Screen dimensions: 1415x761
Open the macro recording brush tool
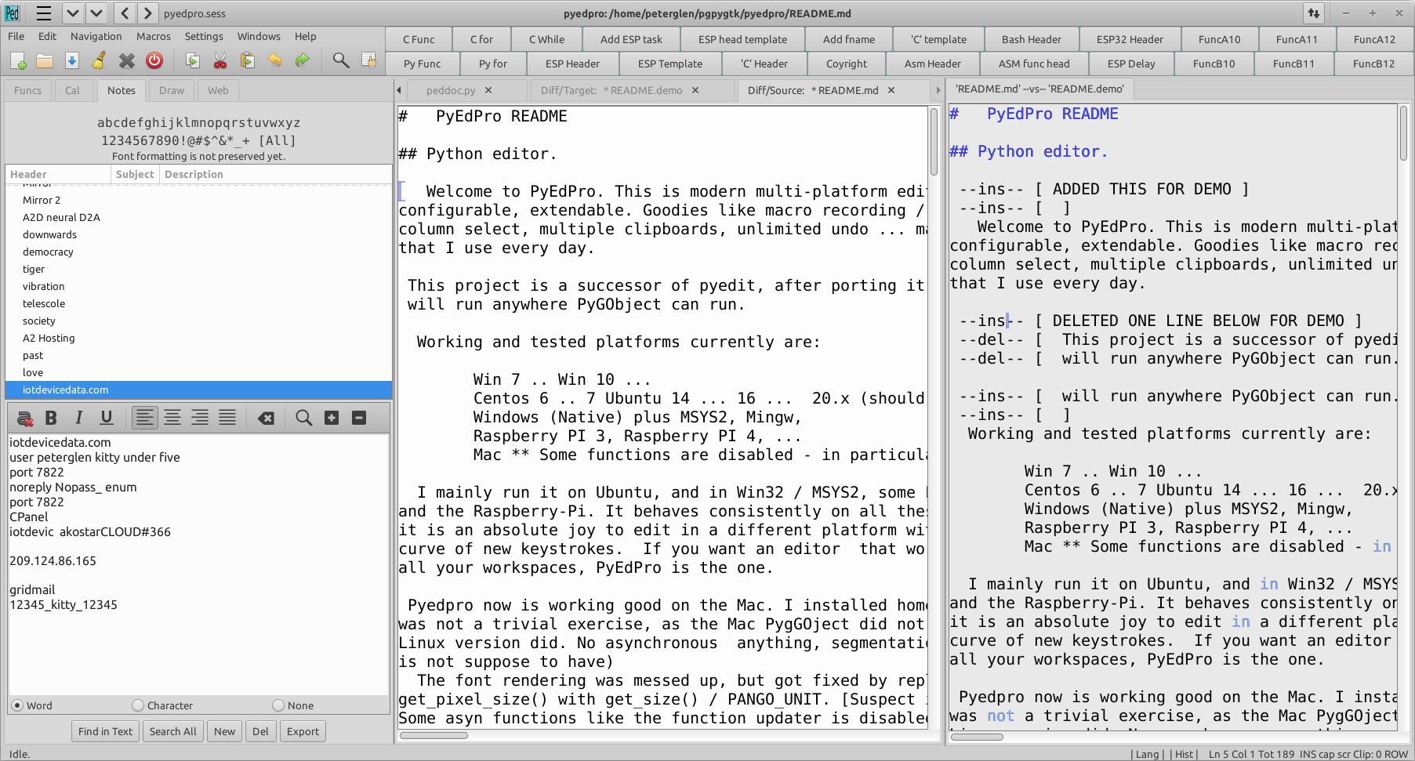[x=97, y=60]
